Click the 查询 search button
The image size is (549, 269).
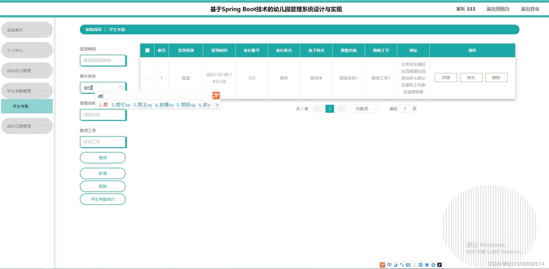click(x=103, y=158)
